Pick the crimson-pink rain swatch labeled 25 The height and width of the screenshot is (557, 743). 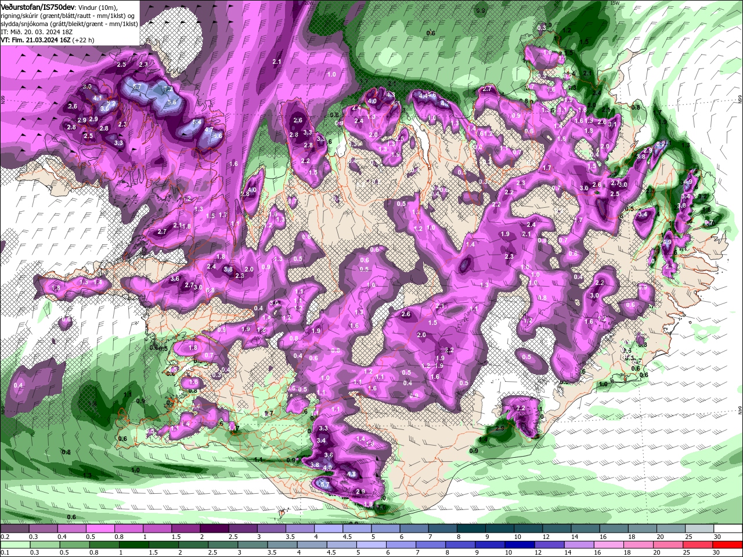click(698, 545)
